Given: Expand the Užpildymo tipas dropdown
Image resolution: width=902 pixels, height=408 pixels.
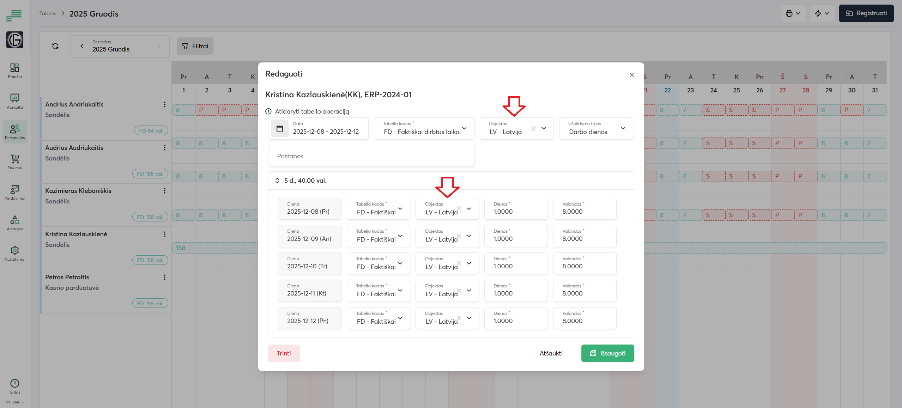Looking at the screenshot, I should click(x=623, y=128).
